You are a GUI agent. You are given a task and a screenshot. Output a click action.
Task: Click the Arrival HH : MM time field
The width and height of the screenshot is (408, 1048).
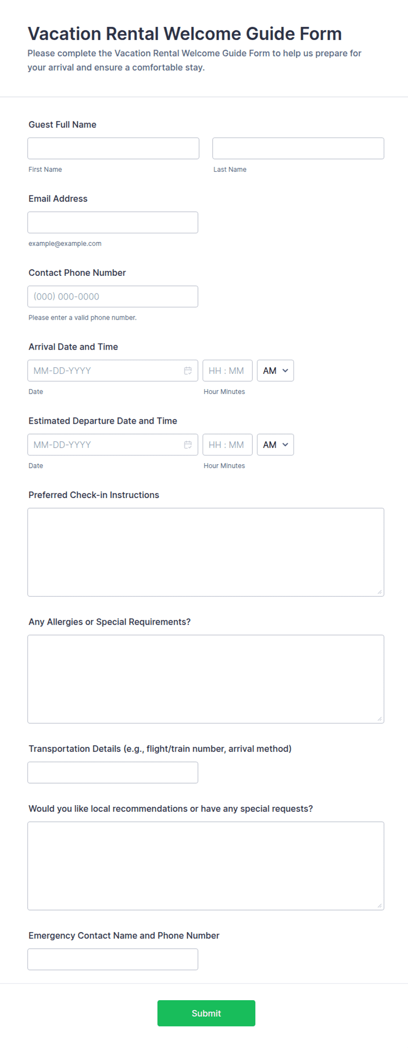point(228,371)
